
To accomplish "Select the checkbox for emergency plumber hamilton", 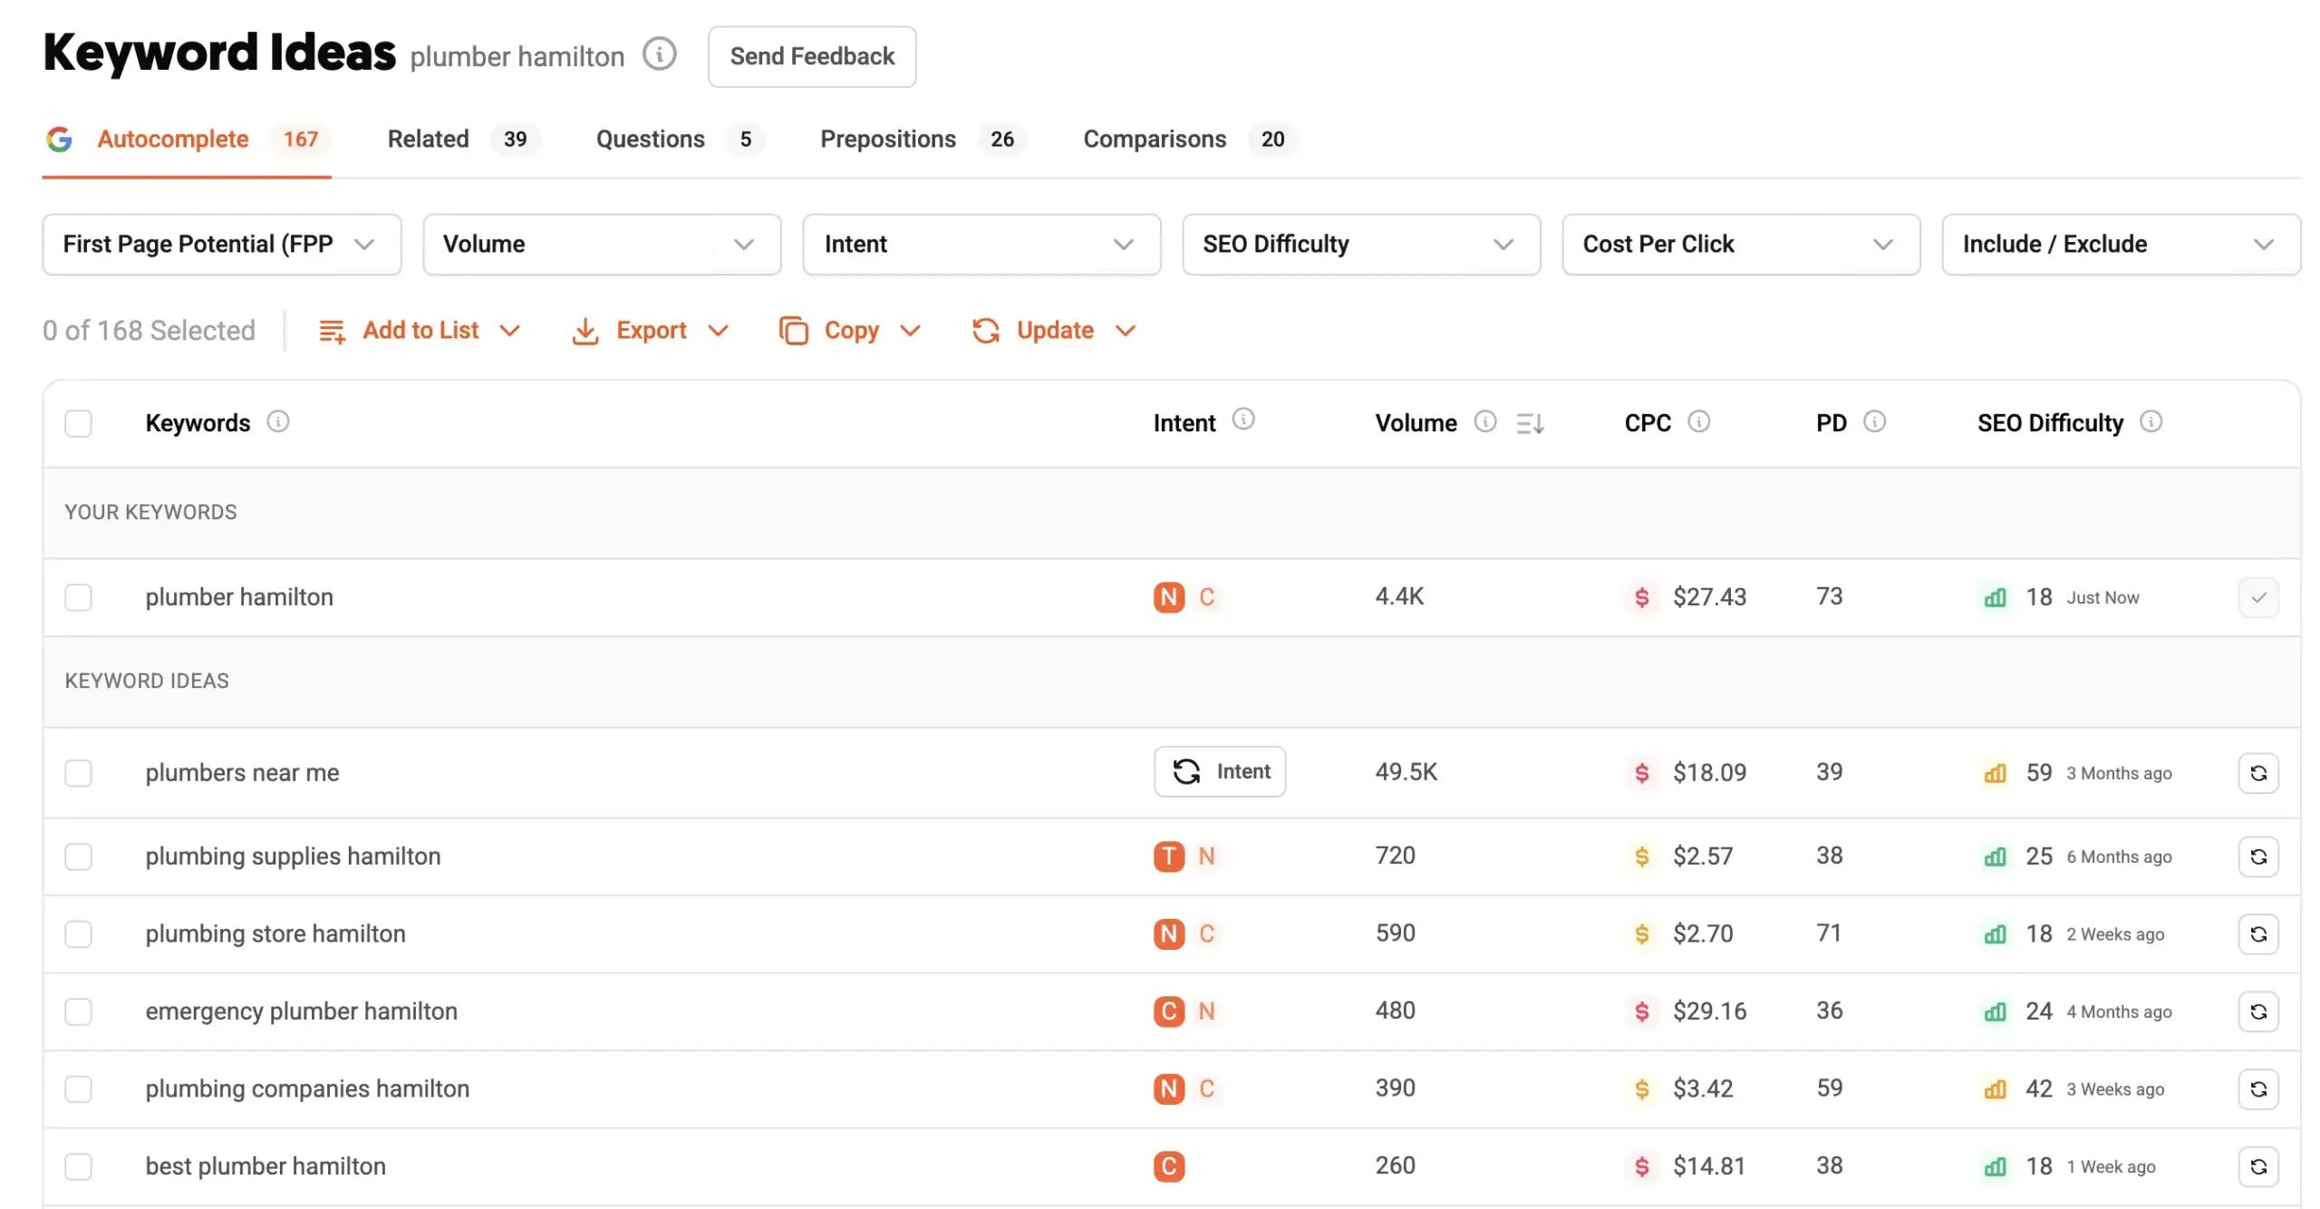I will [78, 1011].
